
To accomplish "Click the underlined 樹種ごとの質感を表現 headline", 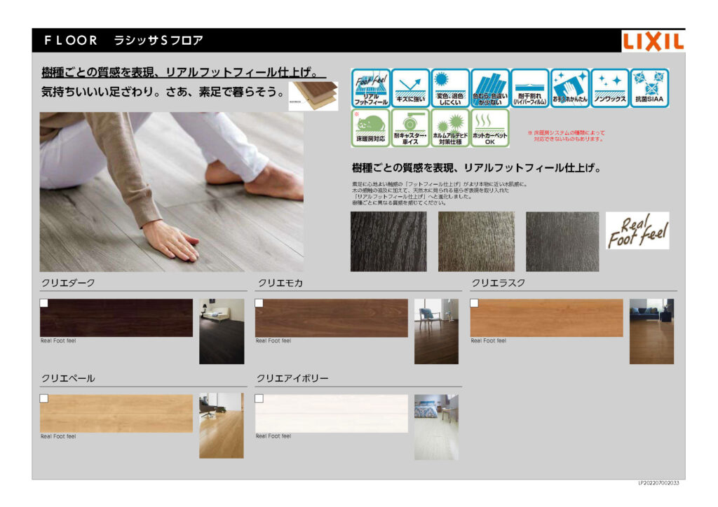I will (183, 72).
